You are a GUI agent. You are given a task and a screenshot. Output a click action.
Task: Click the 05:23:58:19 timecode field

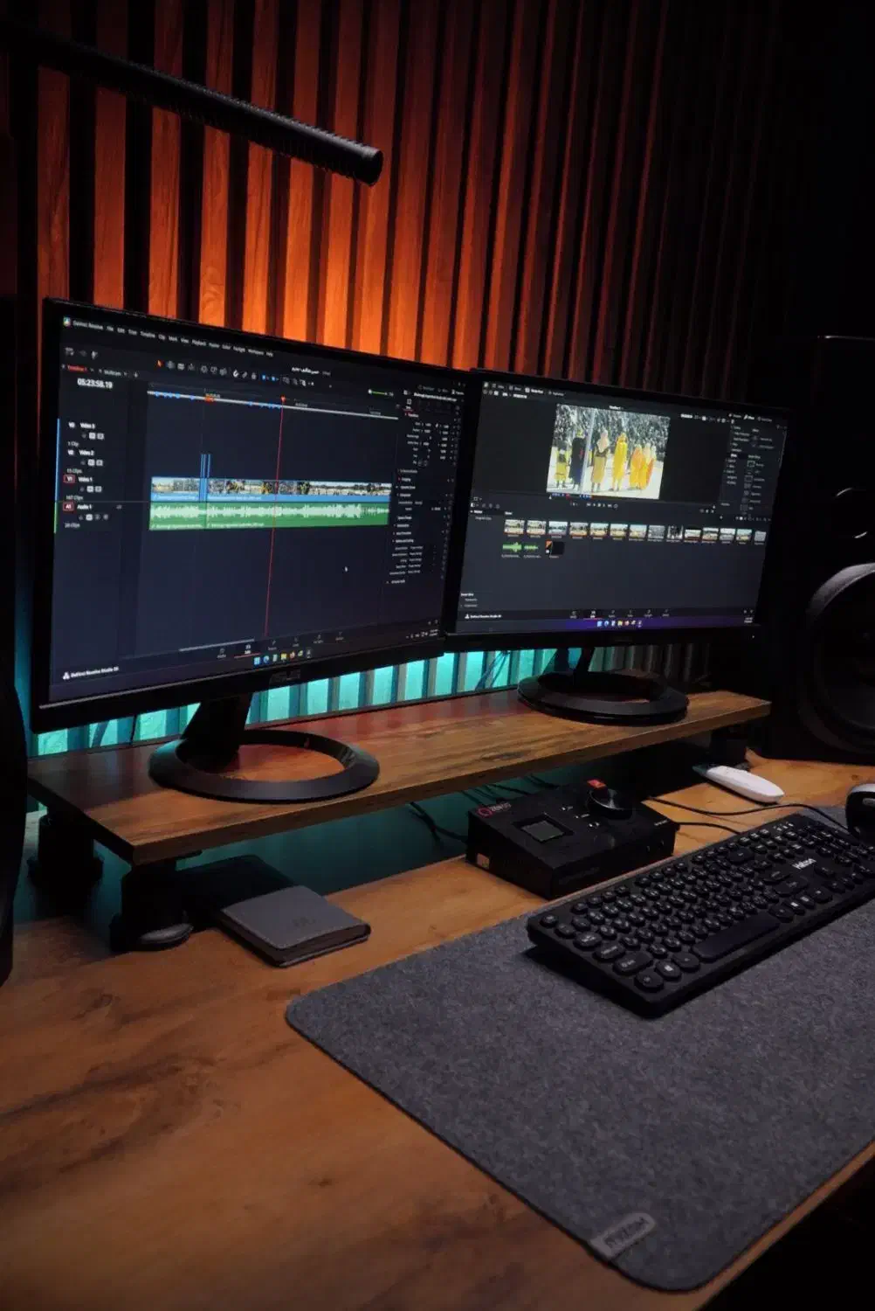[x=94, y=384]
